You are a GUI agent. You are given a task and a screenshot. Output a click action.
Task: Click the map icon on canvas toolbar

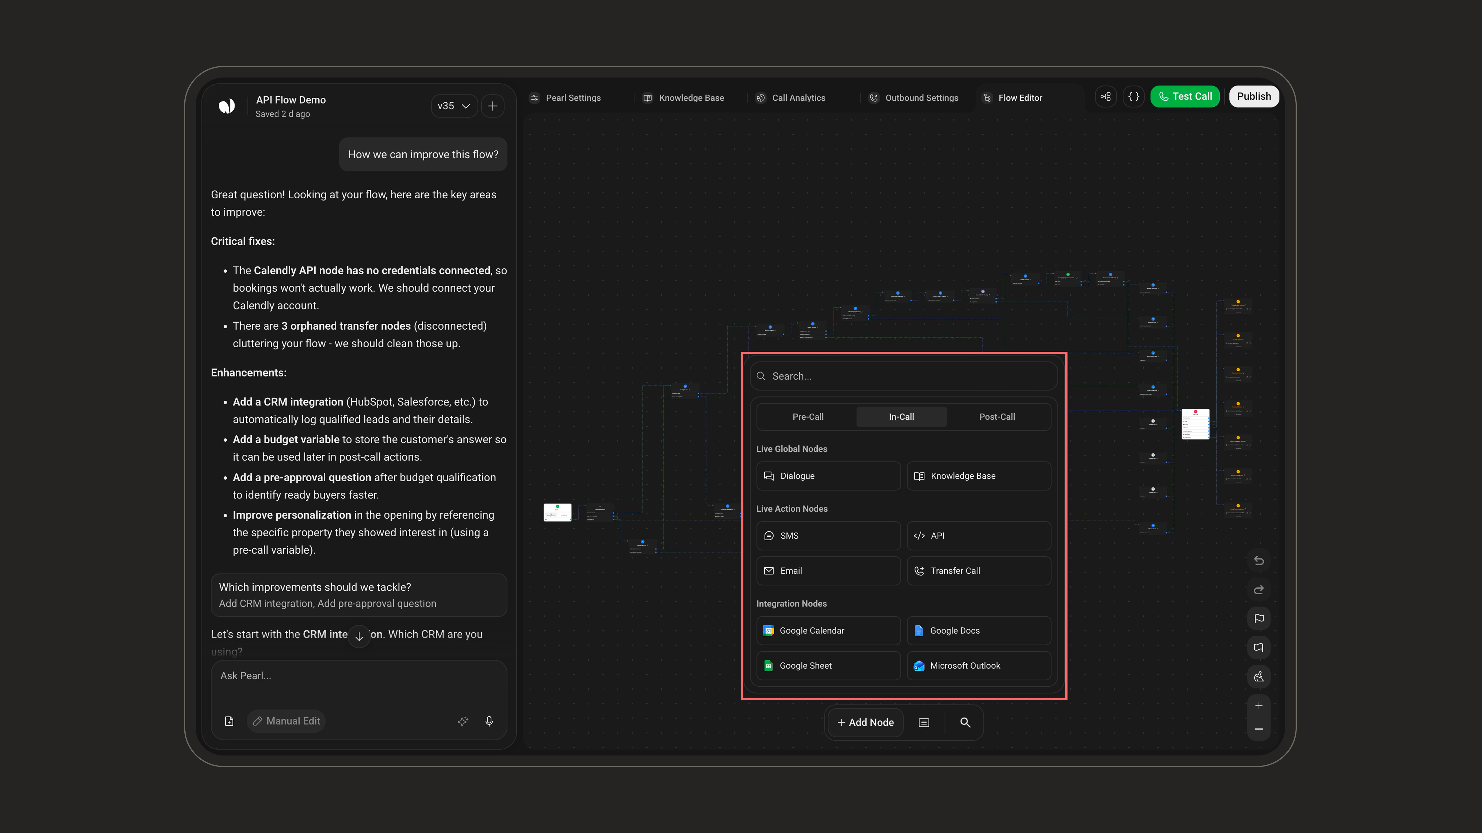[x=1259, y=648]
